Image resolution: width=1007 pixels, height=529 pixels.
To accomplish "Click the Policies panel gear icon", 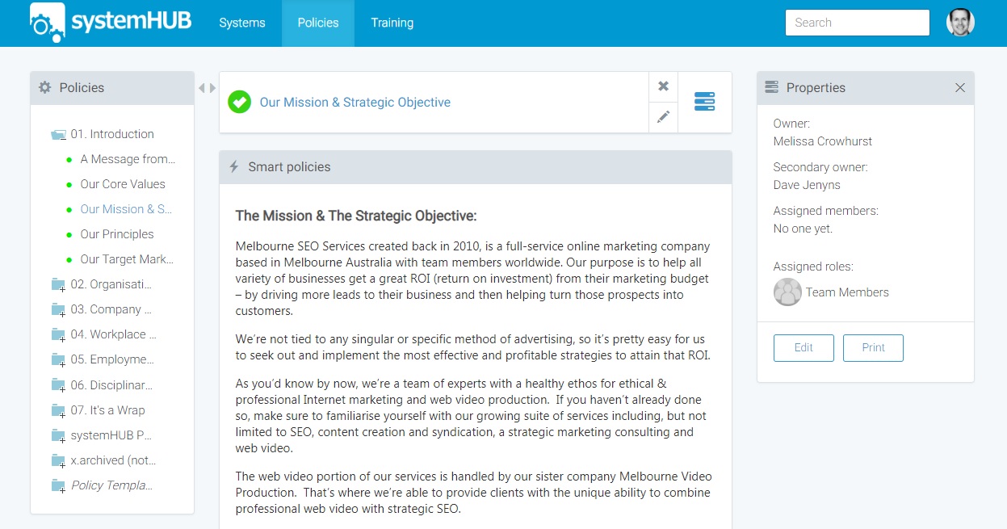I will 45,87.
